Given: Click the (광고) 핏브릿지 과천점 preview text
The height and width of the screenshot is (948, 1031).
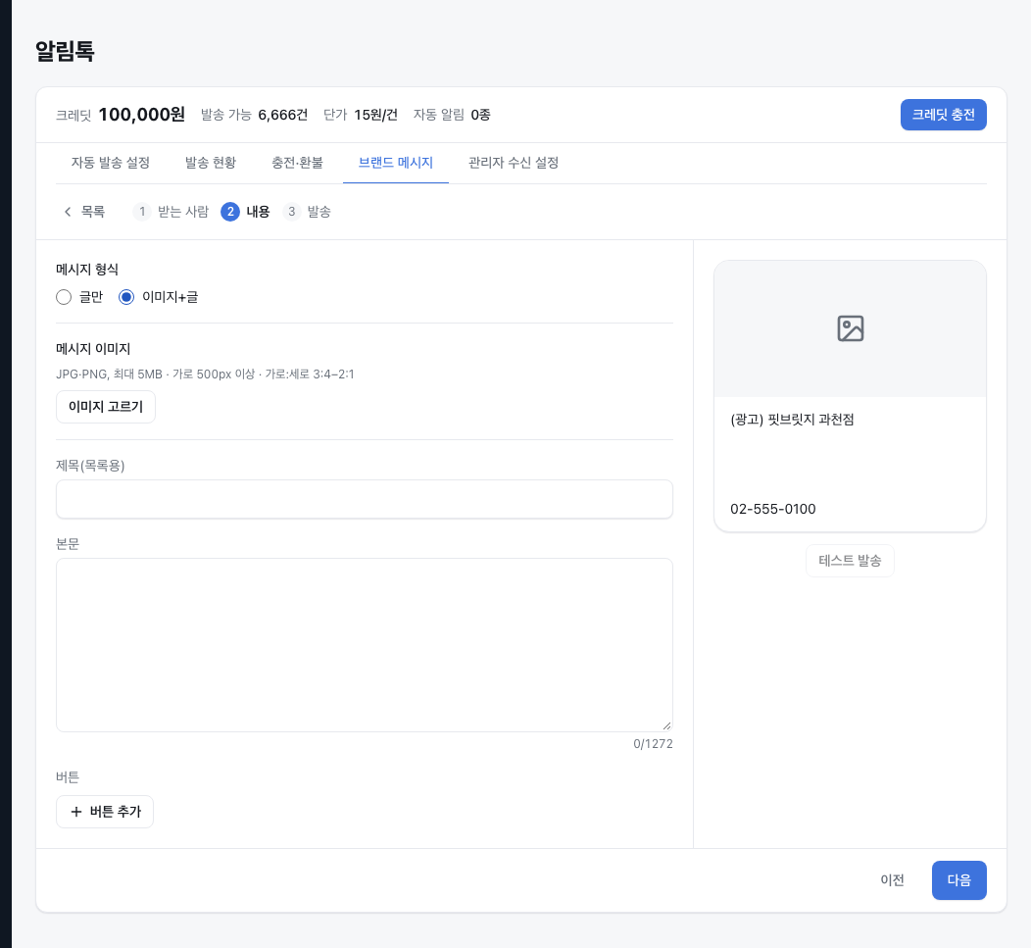Looking at the screenshot, I should coord(792,419).
